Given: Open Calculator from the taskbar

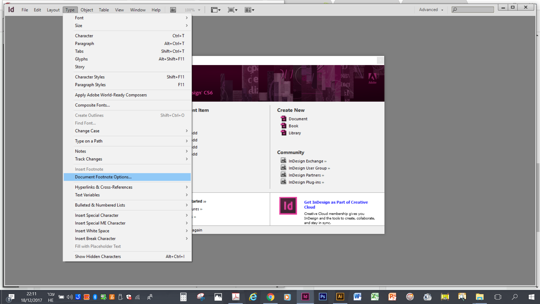Looking at the screenshot, I should pyautogui.click(x=183, y=297).
